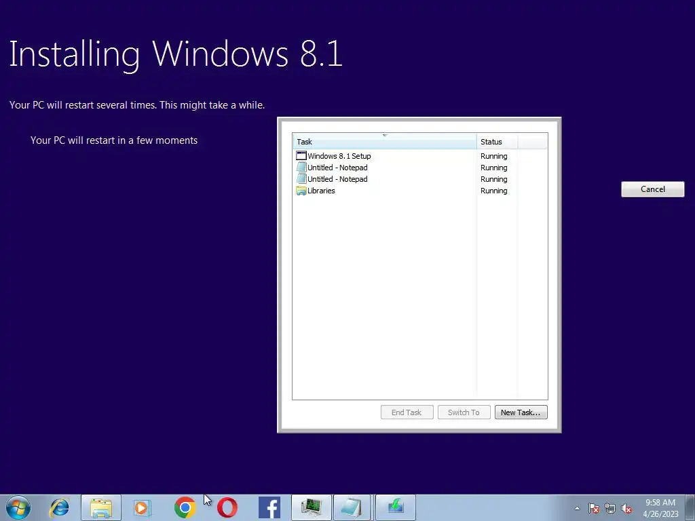This screenshot has height=521, width=695.
Task: Click the muted volume tray icon
Action: 626,508
